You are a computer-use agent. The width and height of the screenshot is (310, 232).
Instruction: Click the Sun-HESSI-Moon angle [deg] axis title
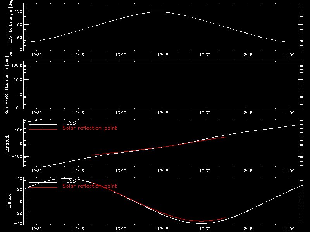pos(7,85)
